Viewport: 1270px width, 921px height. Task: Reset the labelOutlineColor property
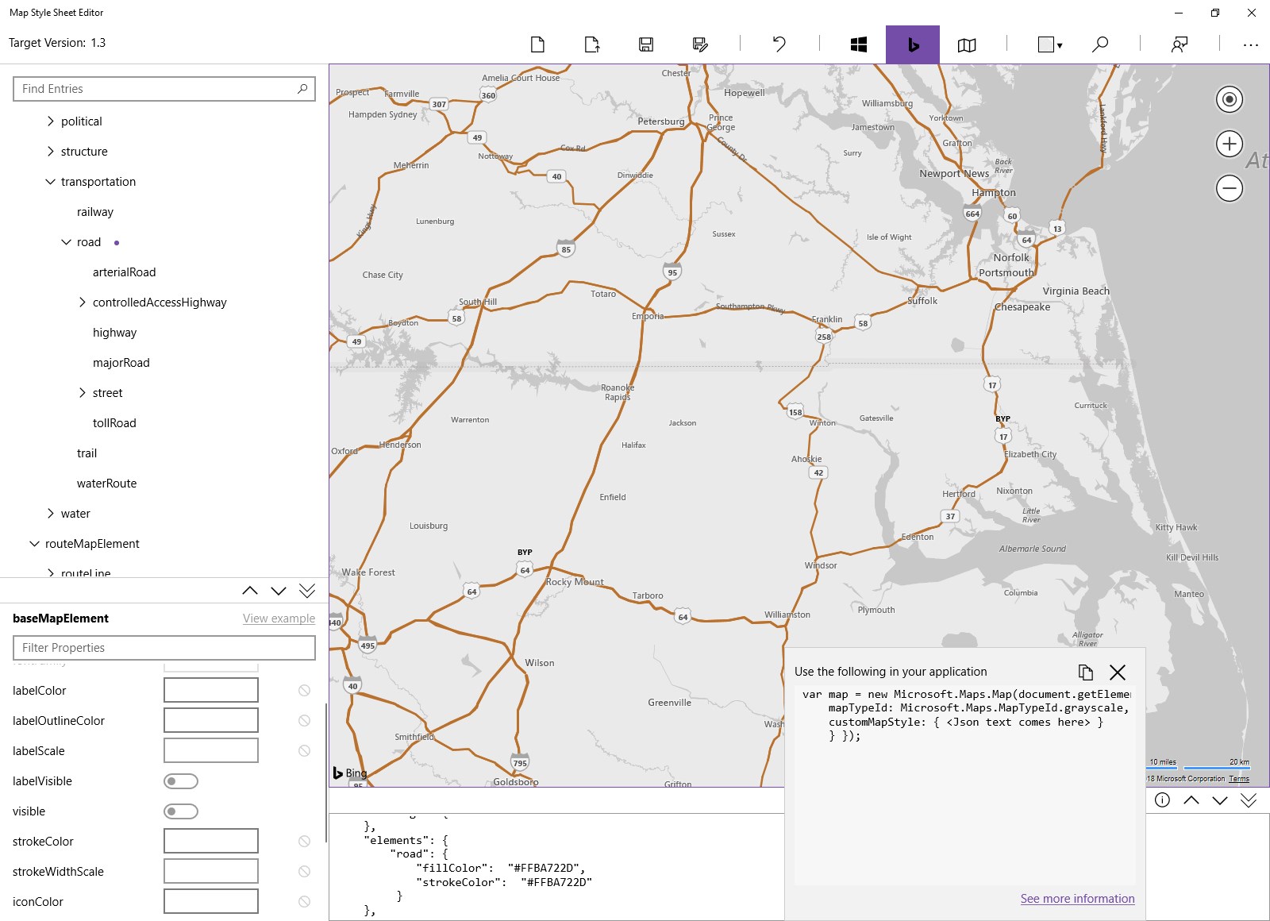[304, 721]
